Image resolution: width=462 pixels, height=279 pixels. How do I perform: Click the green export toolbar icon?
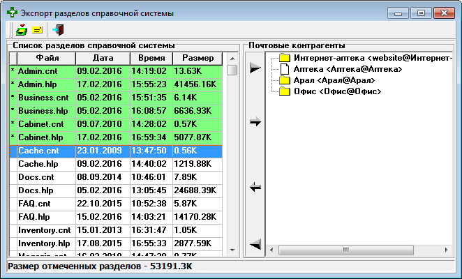point(21,30)
